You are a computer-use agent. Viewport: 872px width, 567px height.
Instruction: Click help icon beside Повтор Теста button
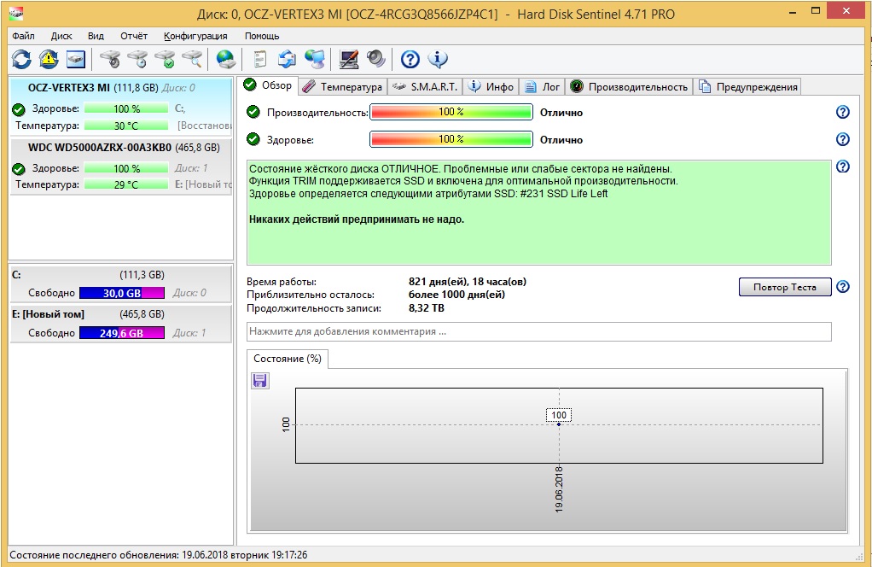843,287
